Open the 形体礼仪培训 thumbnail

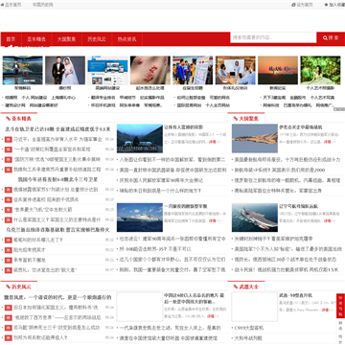tap(236, 70)
